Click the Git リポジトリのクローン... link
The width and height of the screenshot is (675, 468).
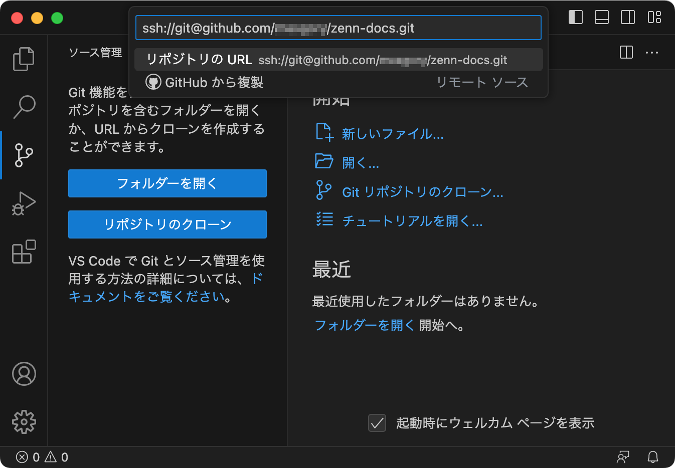point(423,192)
